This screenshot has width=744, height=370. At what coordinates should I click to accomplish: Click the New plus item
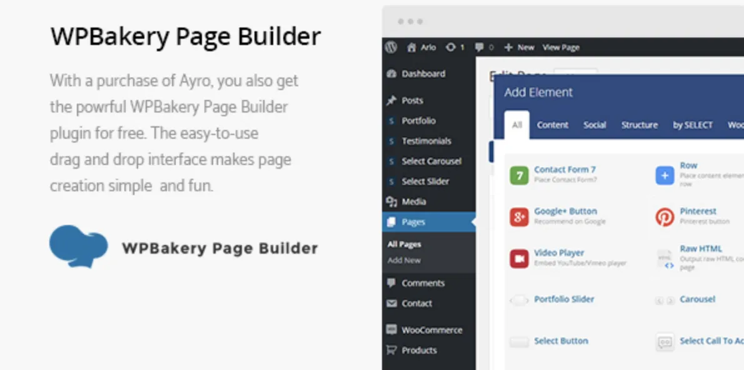pos(519,47)
